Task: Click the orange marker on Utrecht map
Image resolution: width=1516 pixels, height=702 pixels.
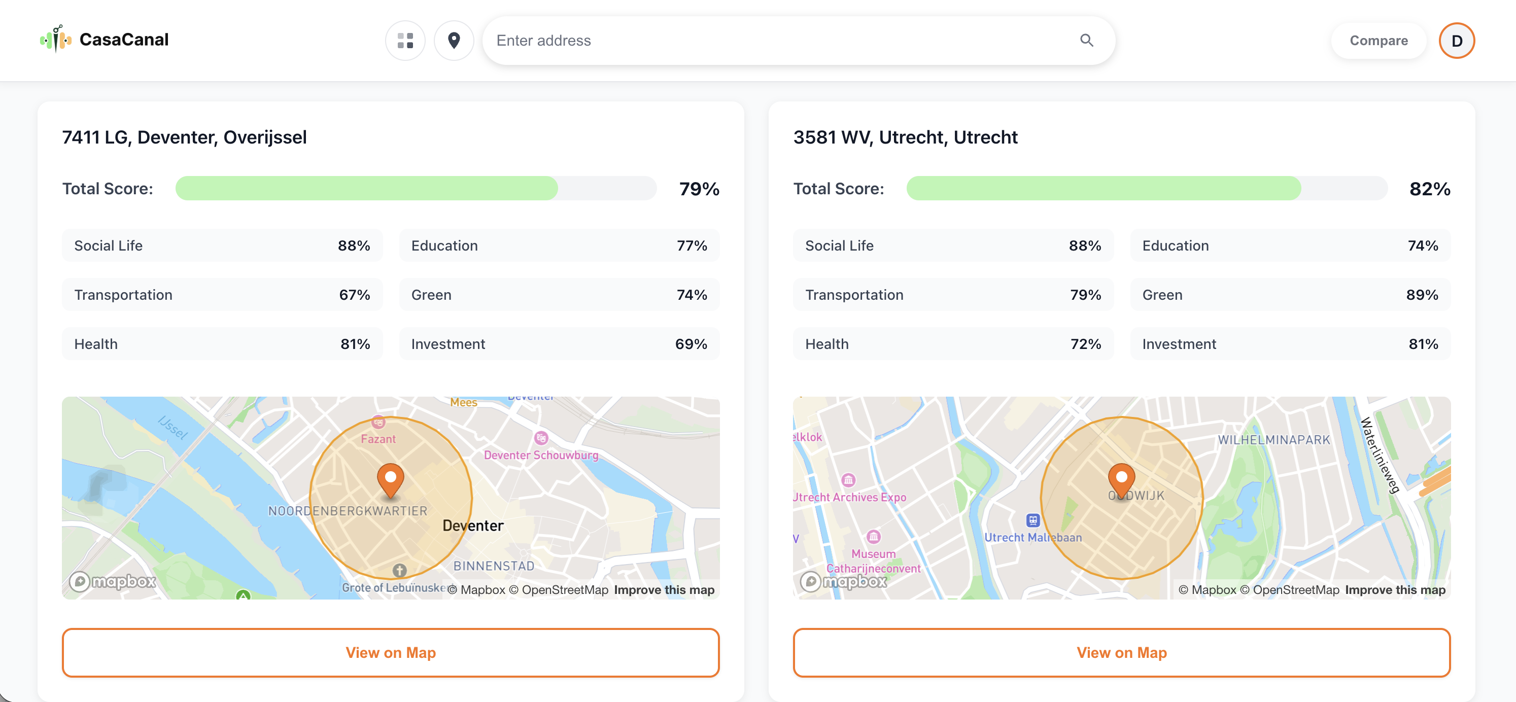Action: [1121, 479]
